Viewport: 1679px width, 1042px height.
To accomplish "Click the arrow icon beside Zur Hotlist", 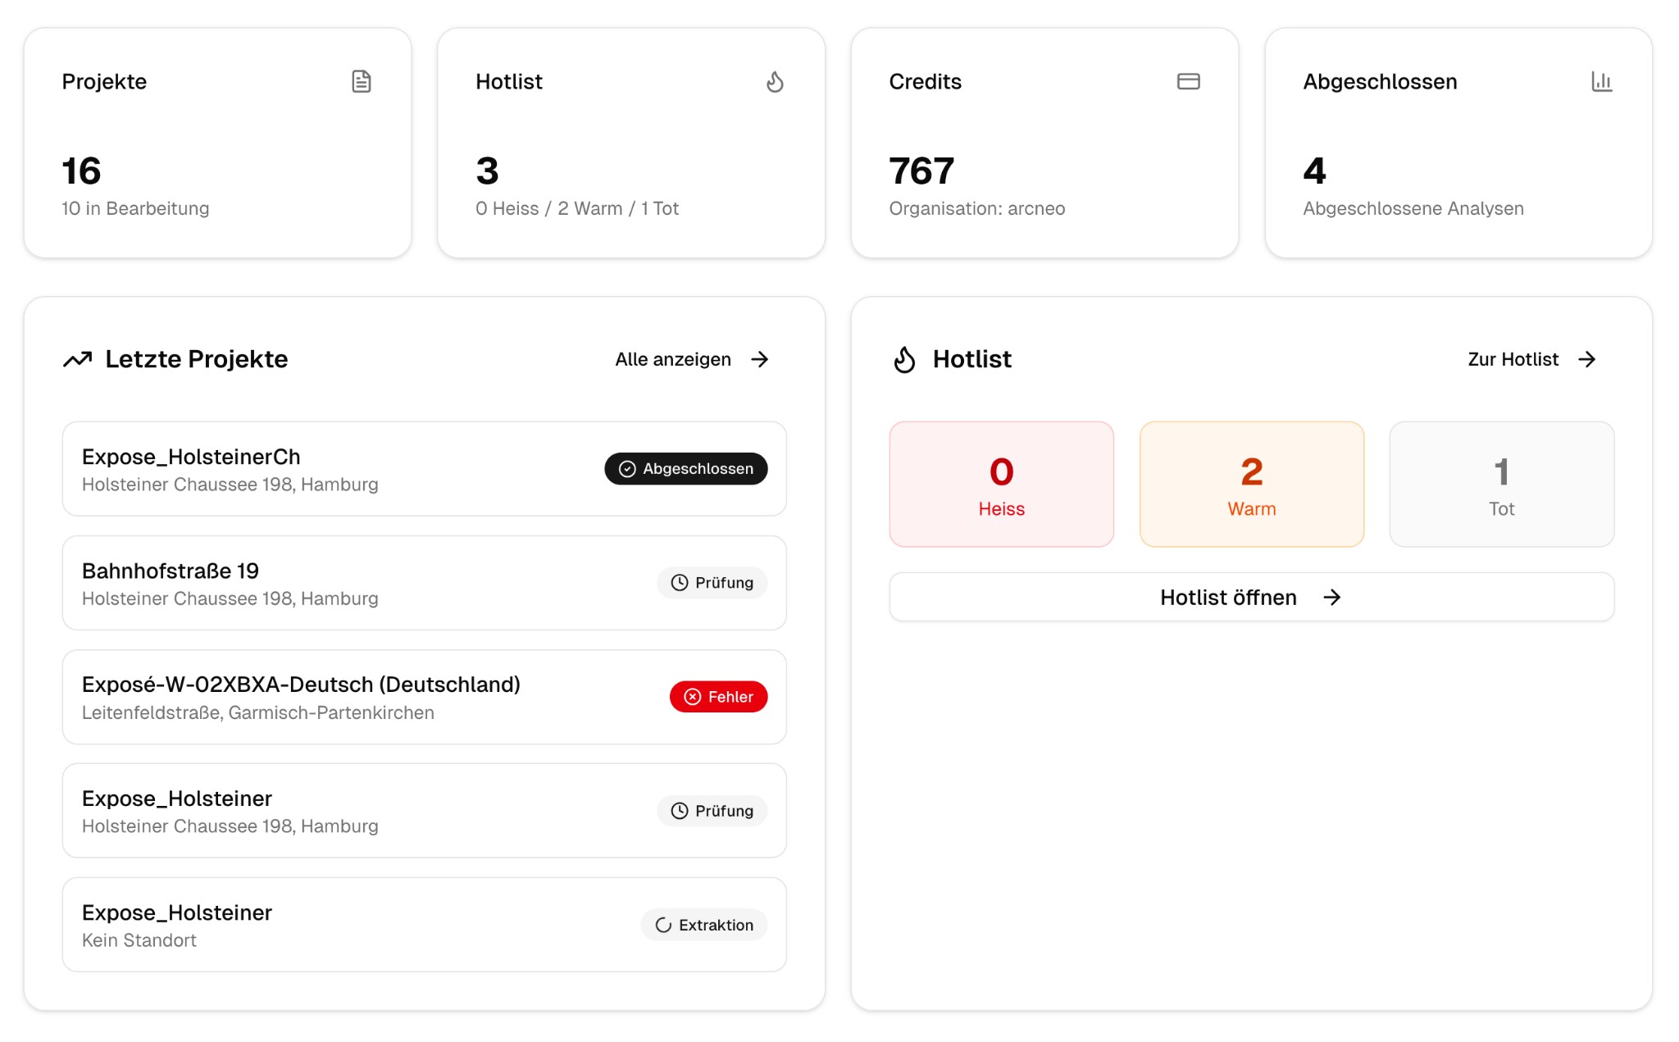I will pos(1588,359).
